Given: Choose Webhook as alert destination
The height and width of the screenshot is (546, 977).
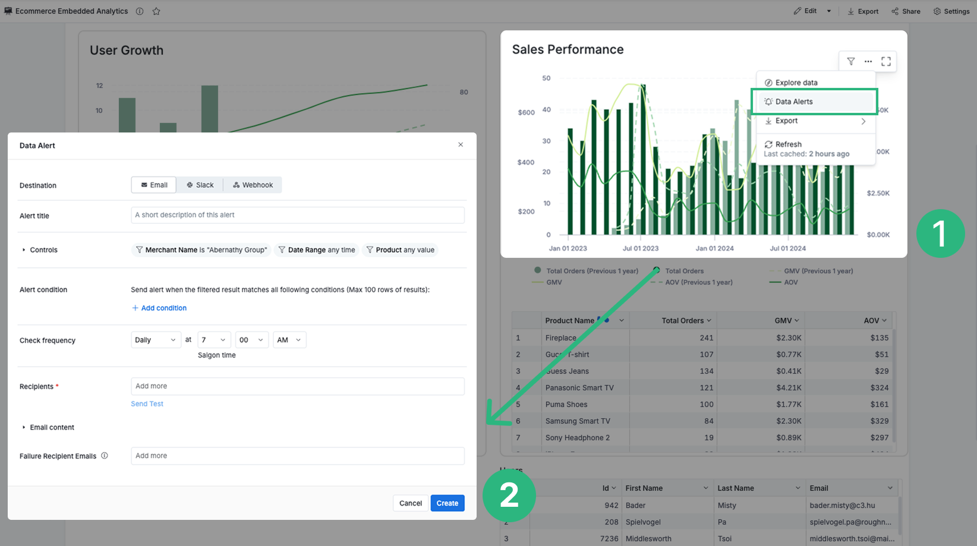Looking at the screenshot, I should 253,185.
